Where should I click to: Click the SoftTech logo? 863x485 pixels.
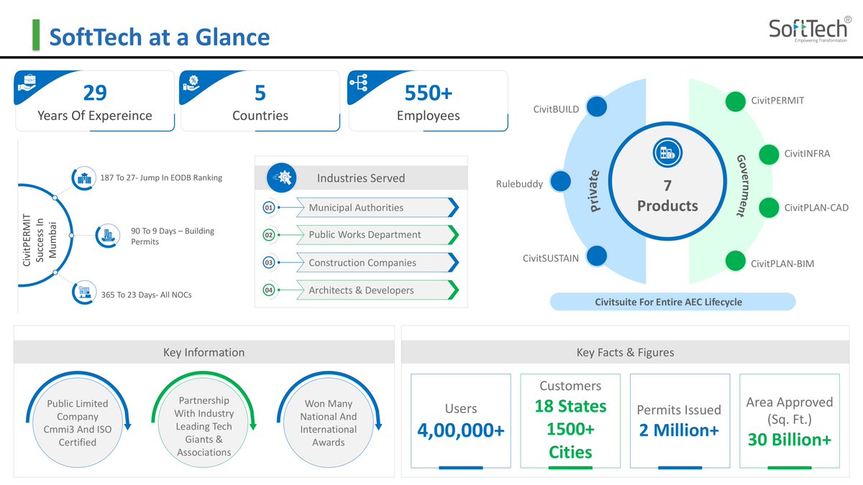click(x=811, y=29)
